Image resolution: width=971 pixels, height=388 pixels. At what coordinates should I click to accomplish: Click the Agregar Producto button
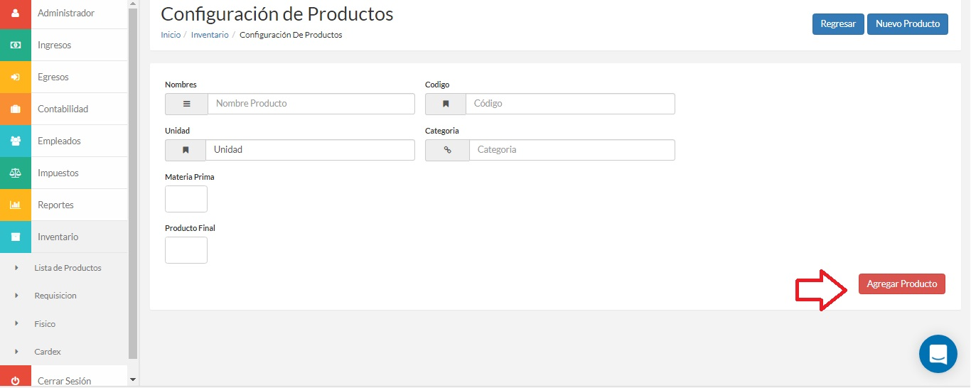tap(902, 284)
